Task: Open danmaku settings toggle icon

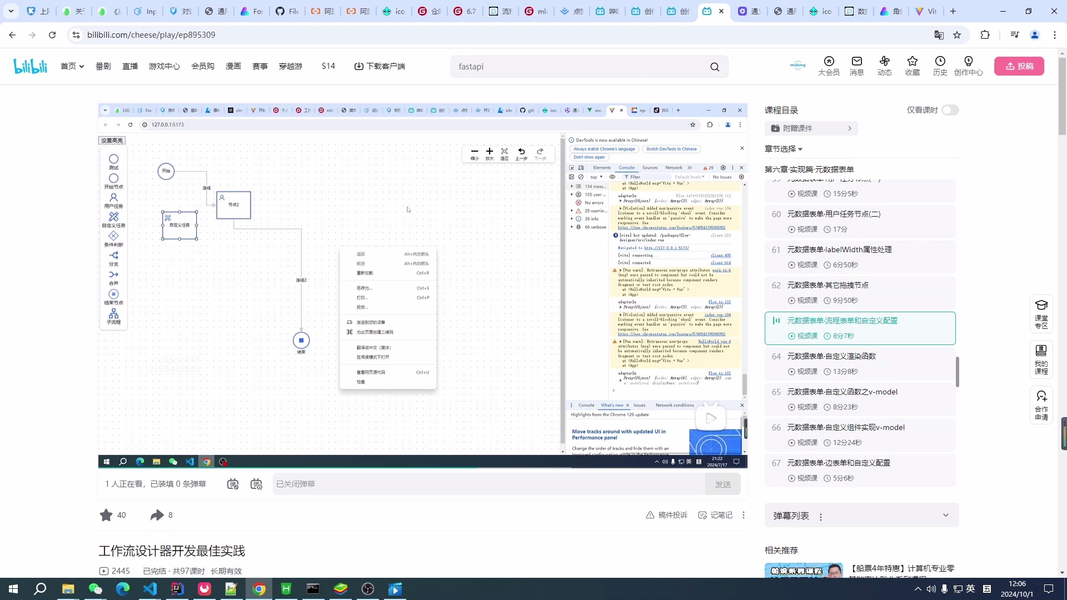Action: coord(256,484)
